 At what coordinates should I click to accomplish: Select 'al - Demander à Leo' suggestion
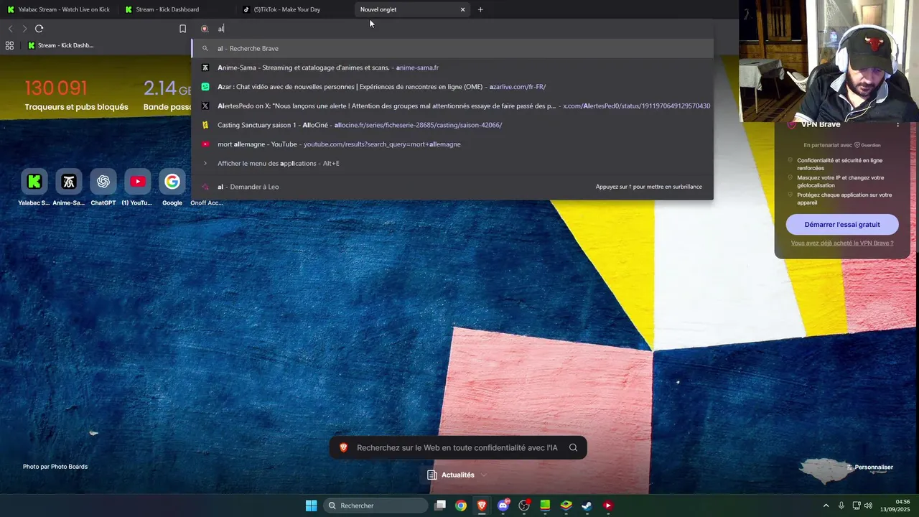[x=452, y=187]
